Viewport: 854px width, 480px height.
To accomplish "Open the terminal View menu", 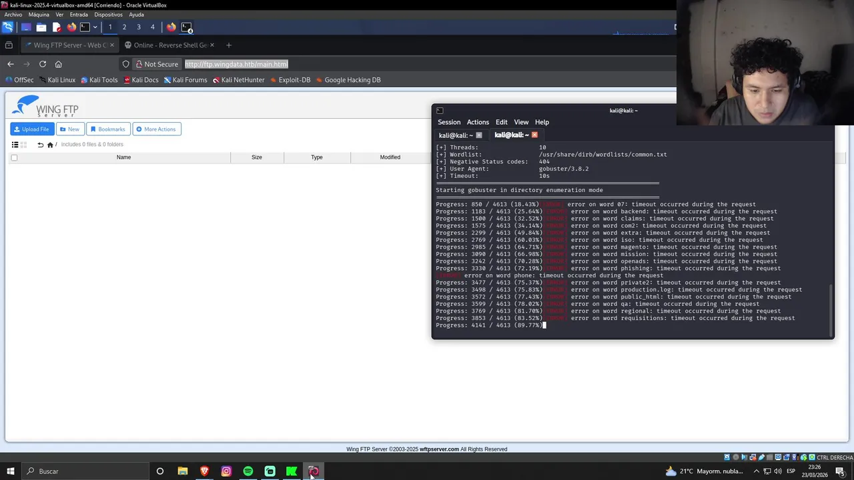I will 521,122.
